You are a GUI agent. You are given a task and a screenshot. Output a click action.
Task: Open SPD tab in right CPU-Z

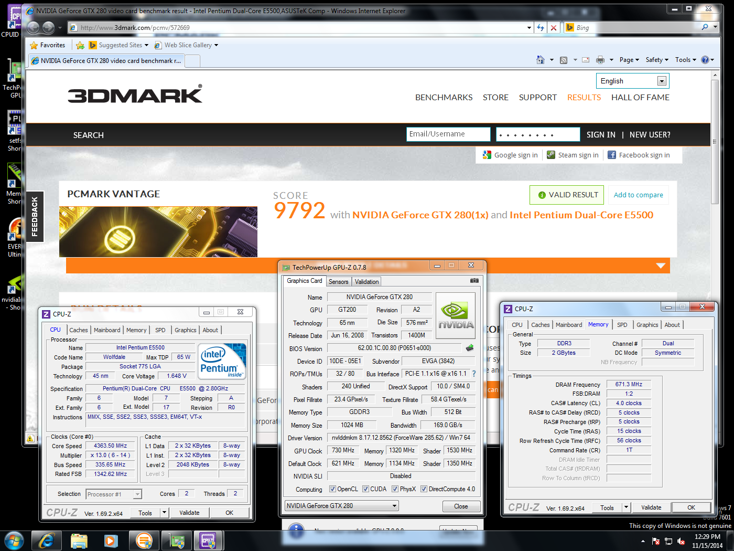622,325
